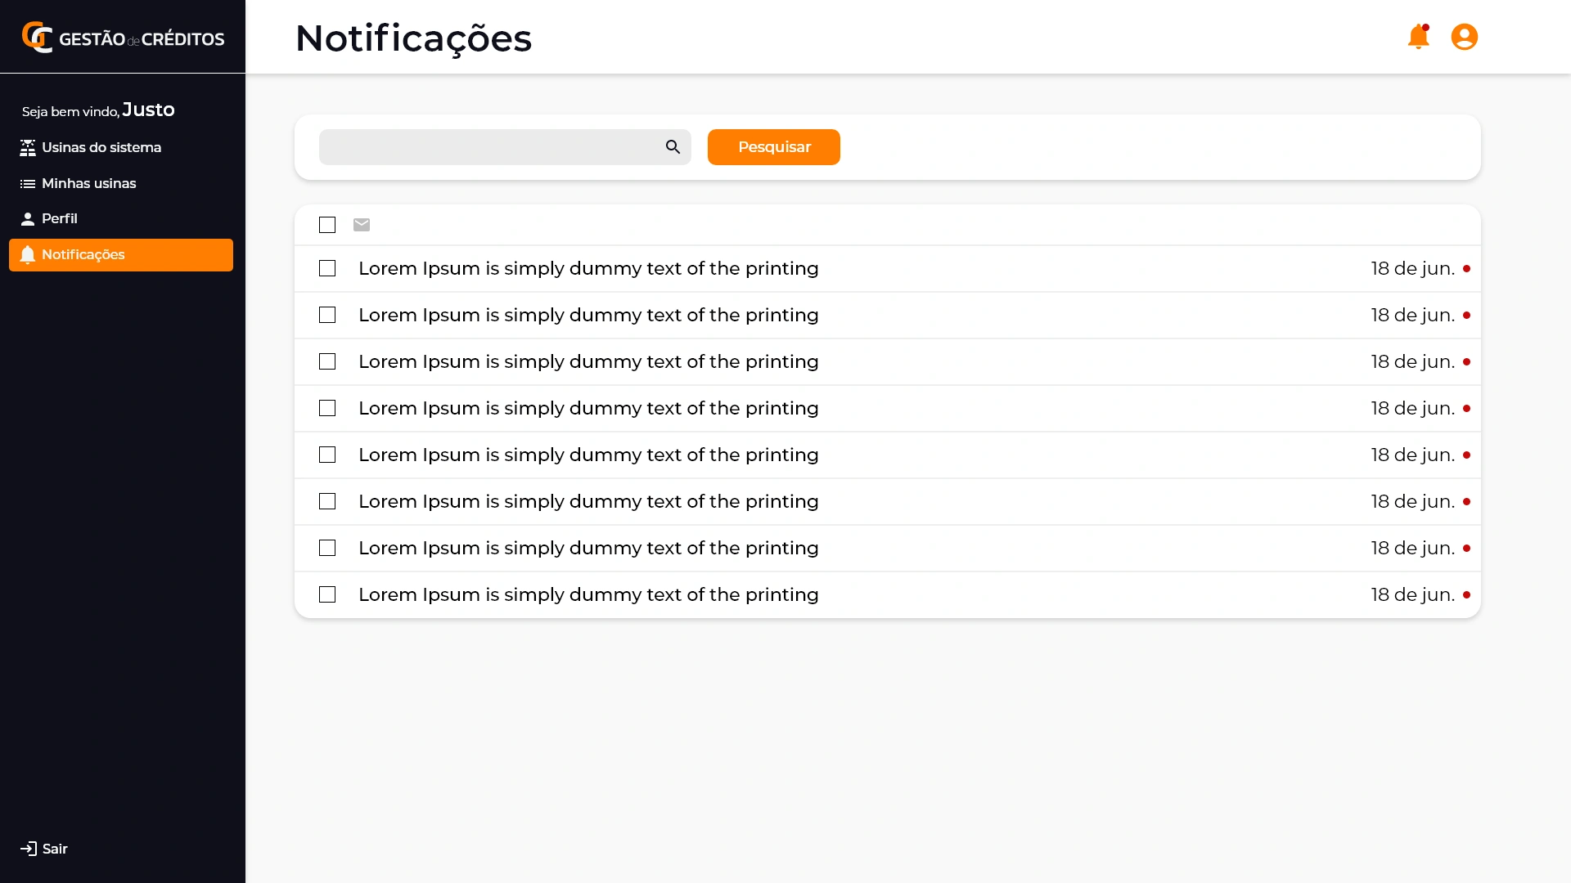Click the notification bell icon in header
1571x883 pixels.
(1418, 37)
